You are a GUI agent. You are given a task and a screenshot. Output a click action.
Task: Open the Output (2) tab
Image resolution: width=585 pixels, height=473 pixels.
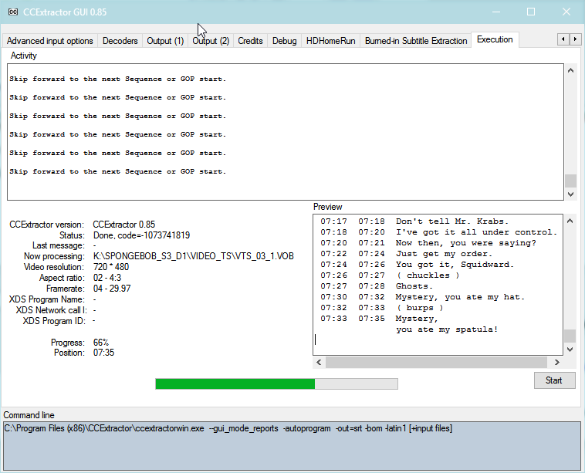point(211,41)
